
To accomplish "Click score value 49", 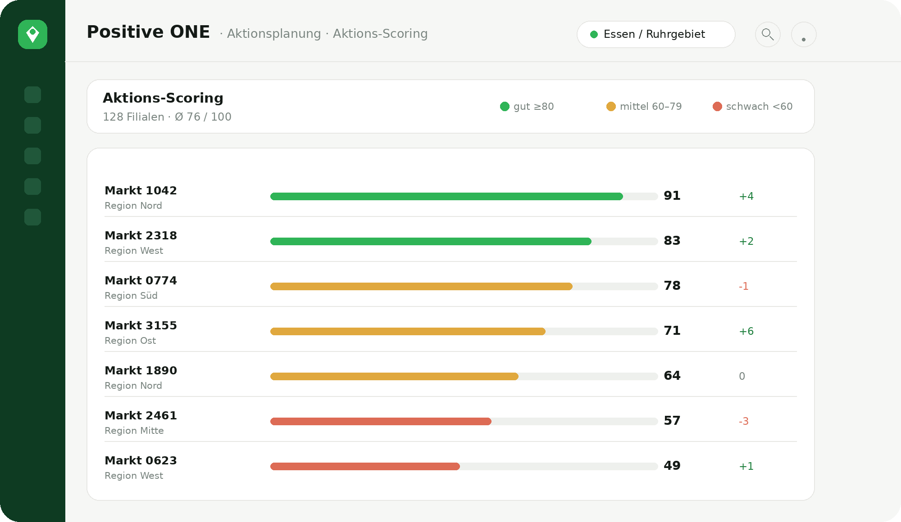I will click(672, 466).
